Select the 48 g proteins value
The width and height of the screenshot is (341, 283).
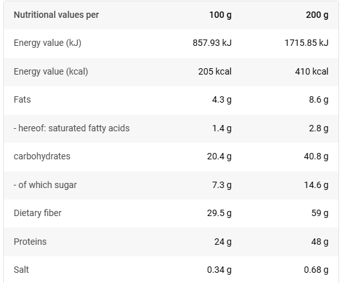[x=320, y=242]
